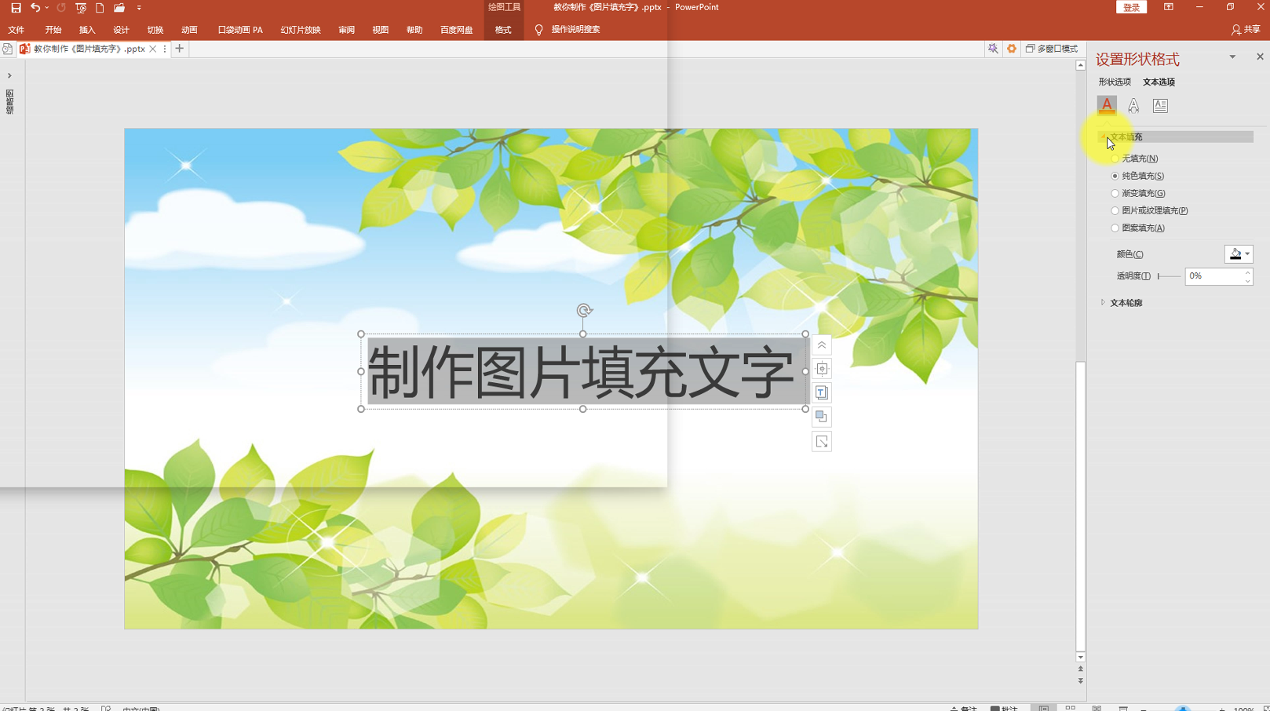
Task: Click the 制作图片填充文字 text box
Action: [583, 372]
